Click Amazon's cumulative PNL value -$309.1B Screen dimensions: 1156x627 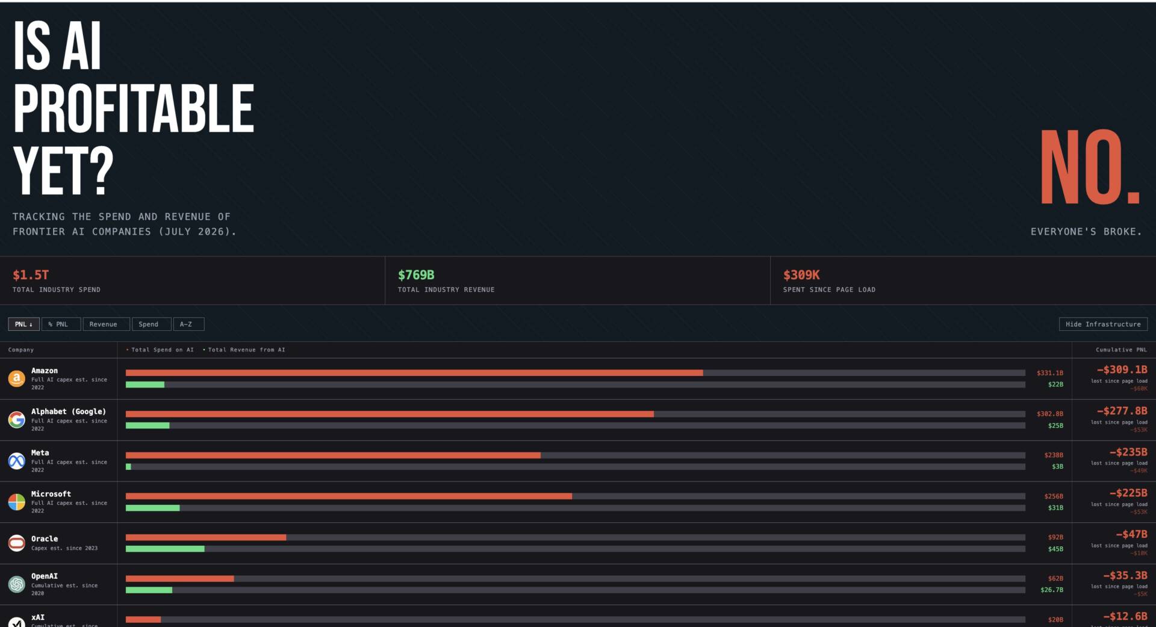pos(1122,369)
